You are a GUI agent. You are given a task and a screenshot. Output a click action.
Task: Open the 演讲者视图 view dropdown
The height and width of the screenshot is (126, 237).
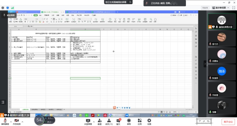click(221, 8)
